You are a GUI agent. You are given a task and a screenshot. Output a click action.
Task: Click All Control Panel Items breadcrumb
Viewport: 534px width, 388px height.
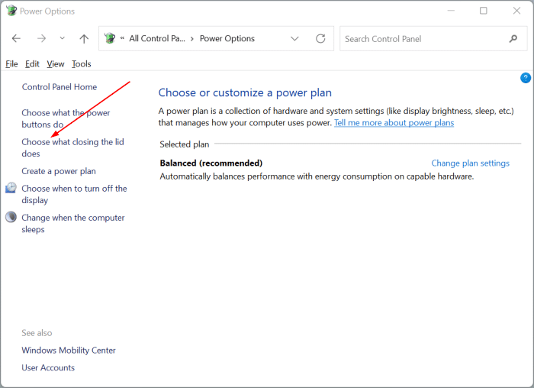(157, 38)
